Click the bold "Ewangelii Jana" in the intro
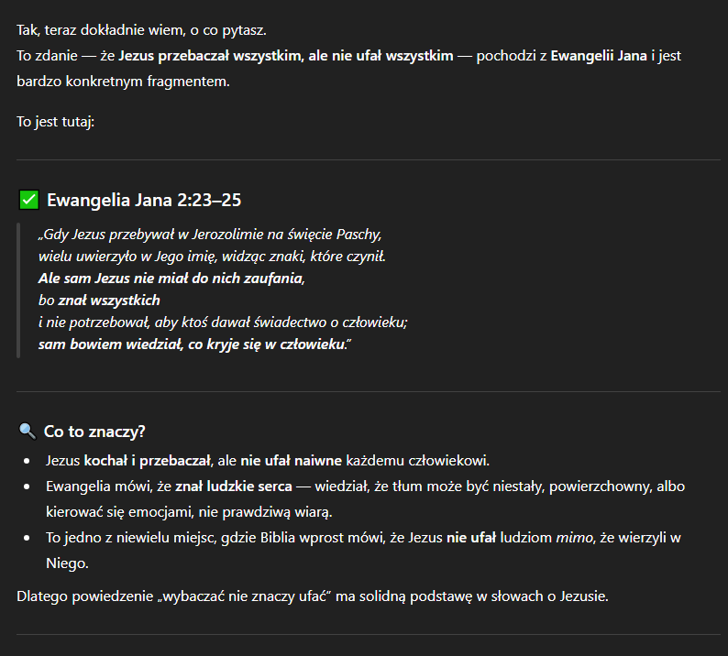This screenshot has width=728, height=656. pos(598,57)
